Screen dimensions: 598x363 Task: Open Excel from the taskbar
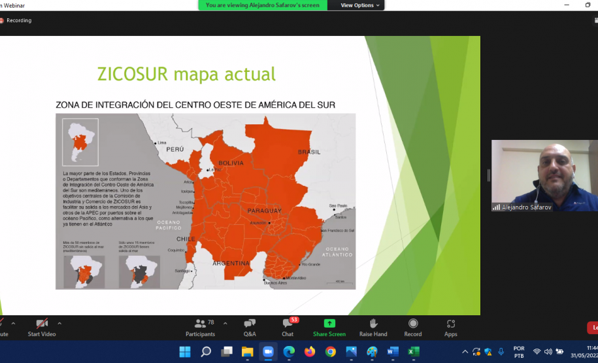pos(413,352)
